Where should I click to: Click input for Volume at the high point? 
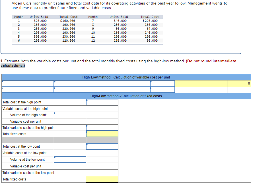[70, 115]
